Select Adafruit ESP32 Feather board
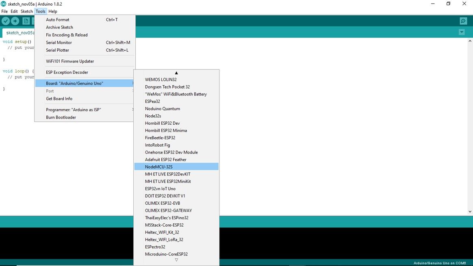This screenshot has height=266, width=473. point(176,160)
